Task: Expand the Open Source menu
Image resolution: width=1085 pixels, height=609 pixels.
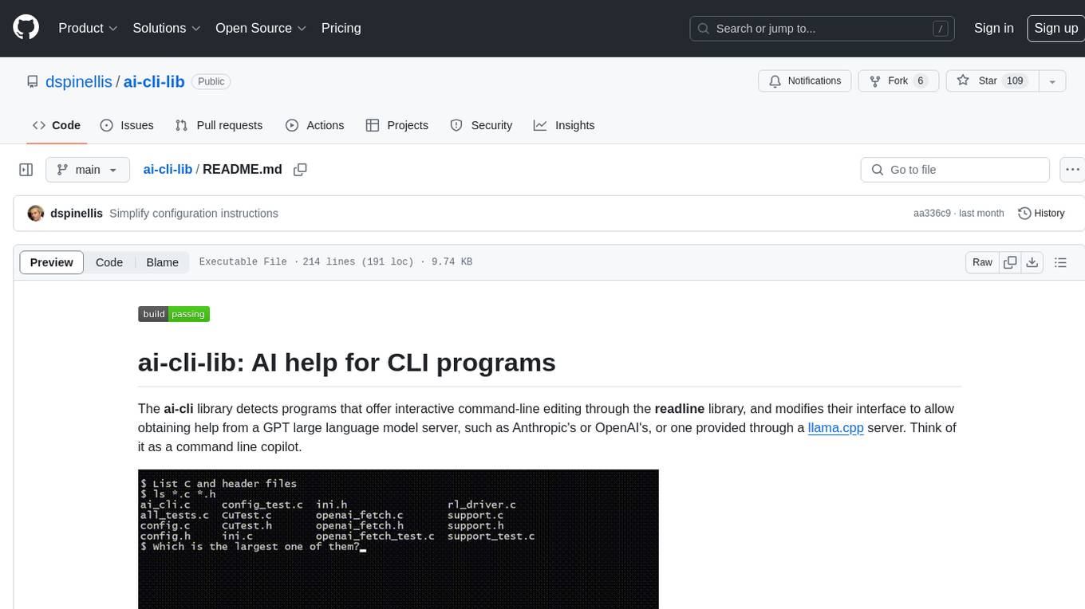Action: point(261,28)
